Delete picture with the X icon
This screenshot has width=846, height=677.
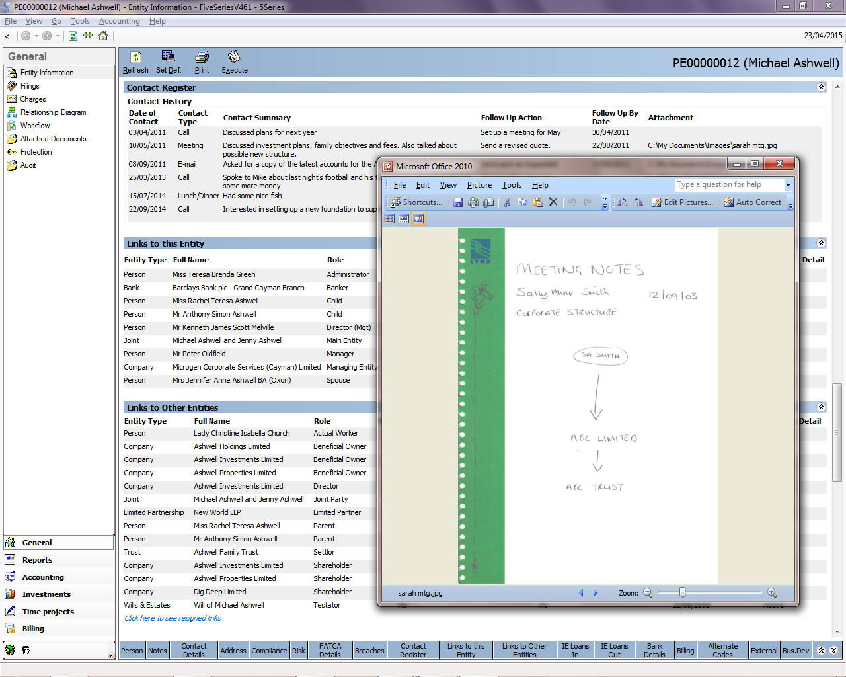pyautogui.click(x=553, y=202)
